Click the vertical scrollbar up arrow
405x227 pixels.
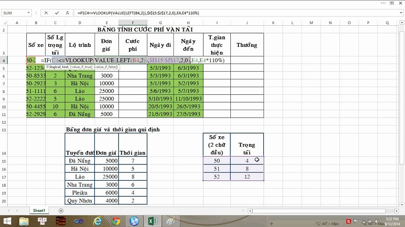point(401,23)
